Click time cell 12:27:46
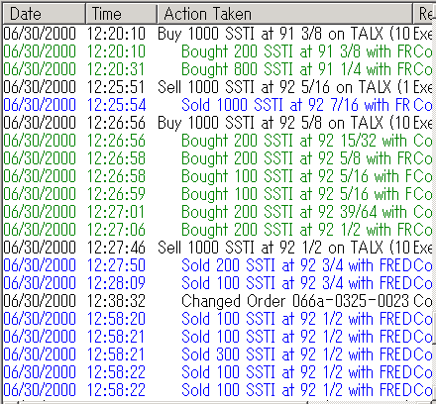The width and height of the screenshot is (436, 404). (x=116, y=248)
